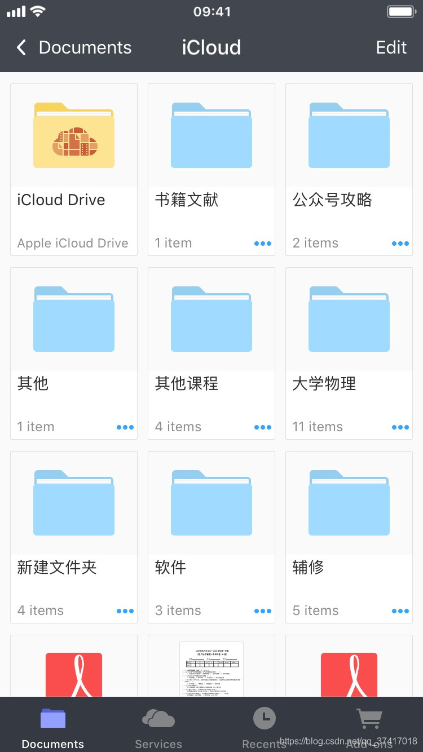This screenshot has height=752, width=423.
Task: Tap the Apple iCloud Drive subtitle
Action: coord(73,244)
